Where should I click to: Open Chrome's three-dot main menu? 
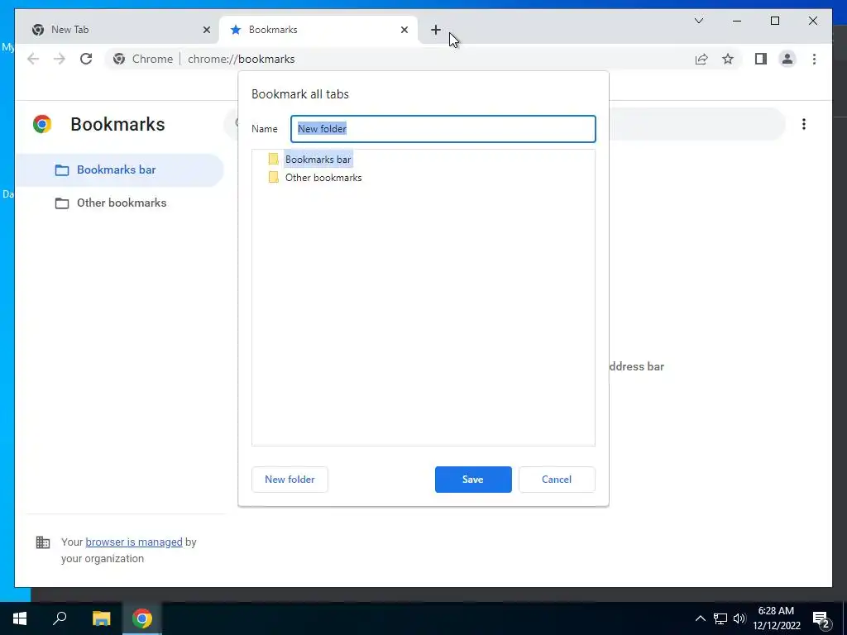814,59
